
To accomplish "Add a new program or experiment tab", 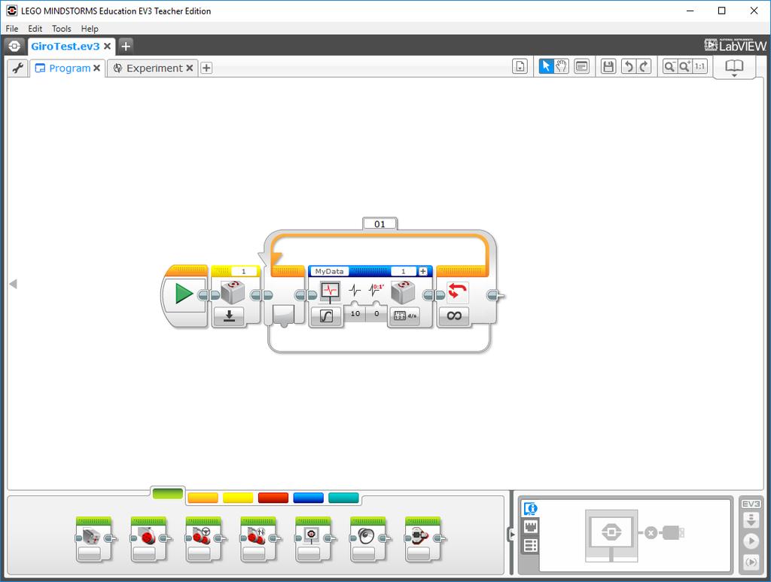I will [x=206, y=69].
